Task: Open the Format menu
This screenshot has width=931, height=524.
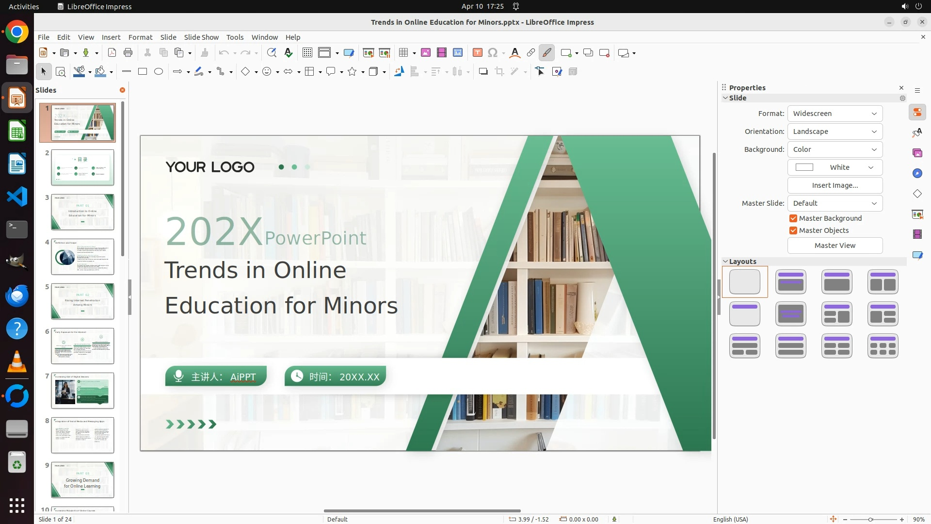Action: tap(140, 37)
